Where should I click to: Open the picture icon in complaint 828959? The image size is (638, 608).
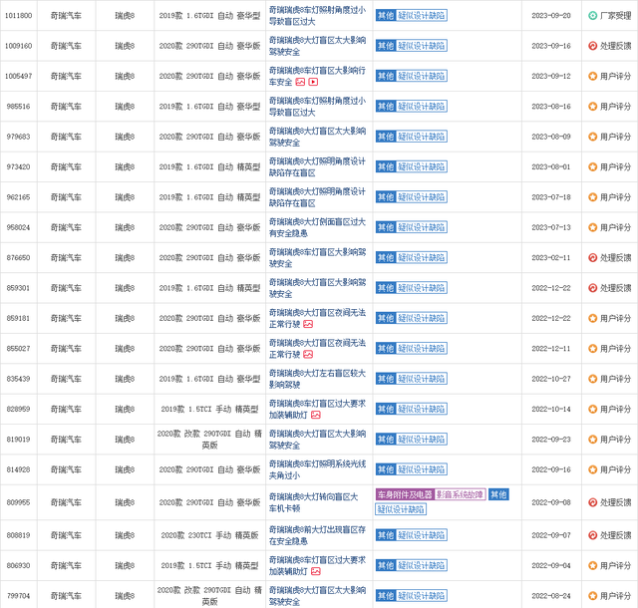pyautogui.click(x=316, y=415)
